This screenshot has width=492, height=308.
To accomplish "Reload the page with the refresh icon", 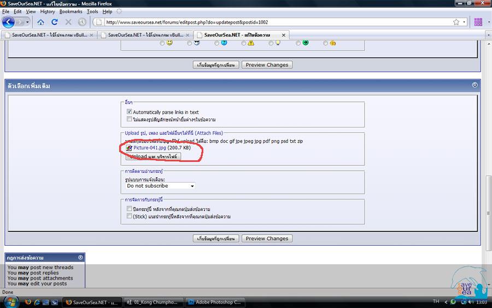I will coord(54,22).
